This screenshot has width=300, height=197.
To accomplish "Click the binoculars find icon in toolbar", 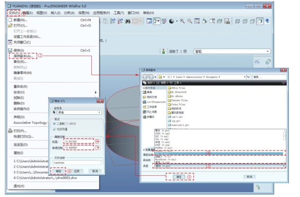I will 128,21.
